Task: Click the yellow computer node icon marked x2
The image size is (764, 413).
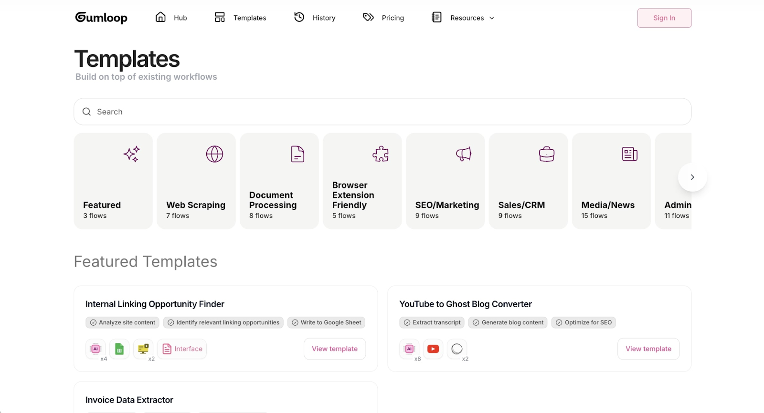Action: click(x=143, y=349)
